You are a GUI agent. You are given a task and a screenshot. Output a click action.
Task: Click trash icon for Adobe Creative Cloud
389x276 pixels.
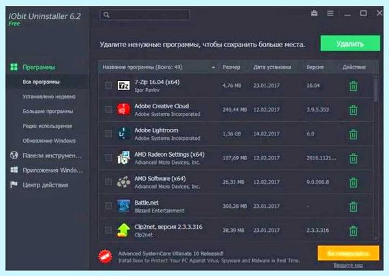pos(353,110)
